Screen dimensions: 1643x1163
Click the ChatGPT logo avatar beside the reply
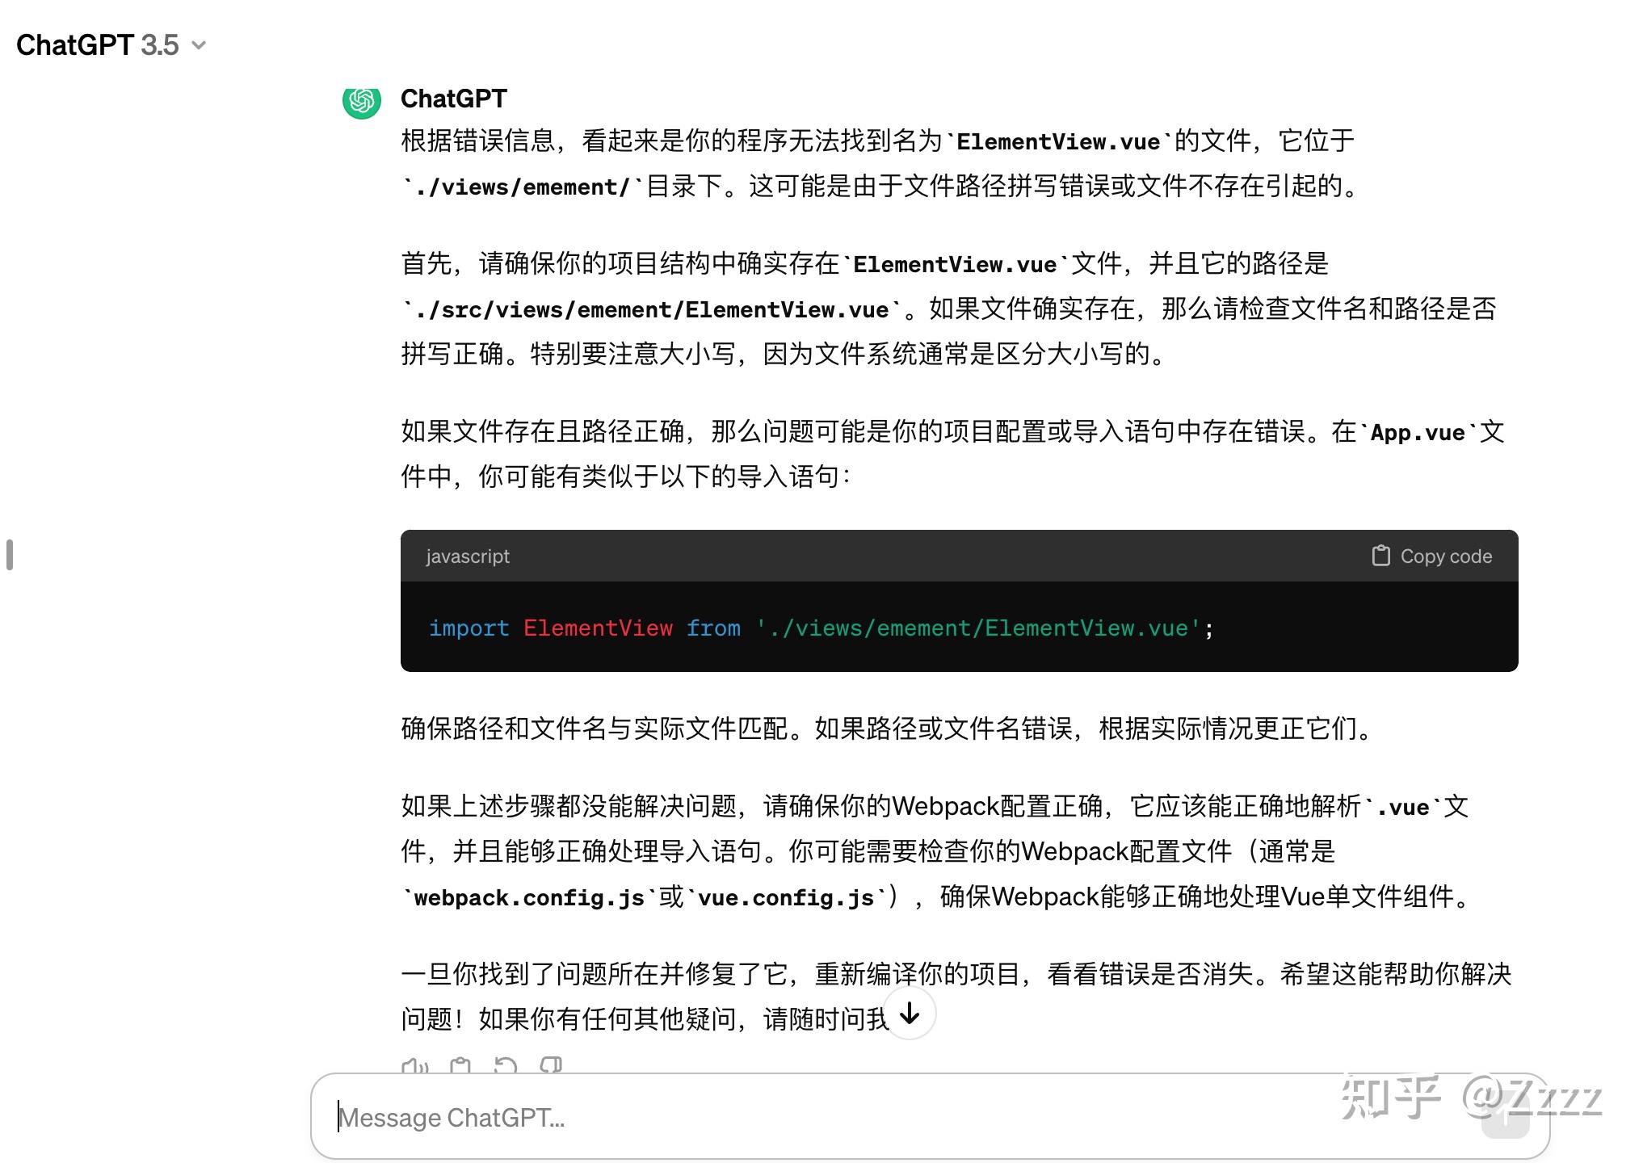pos(362,100)
